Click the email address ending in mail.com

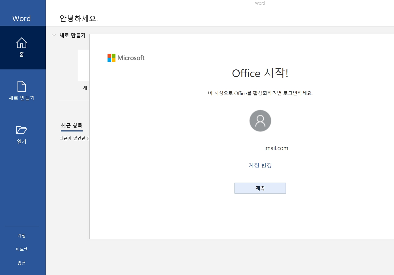277,148
